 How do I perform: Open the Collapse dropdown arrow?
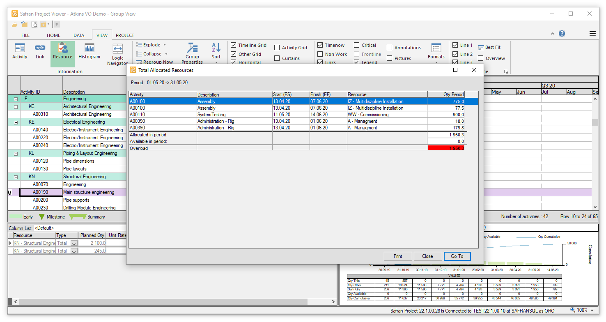coord(166,54)
